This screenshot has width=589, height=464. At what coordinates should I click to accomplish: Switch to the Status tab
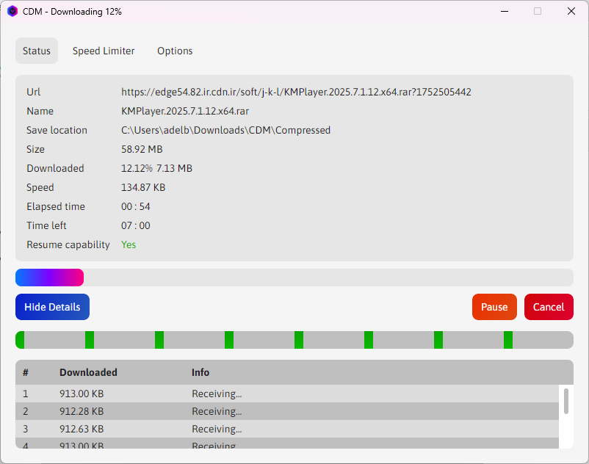pyautogui.click(x=37, y=51)
